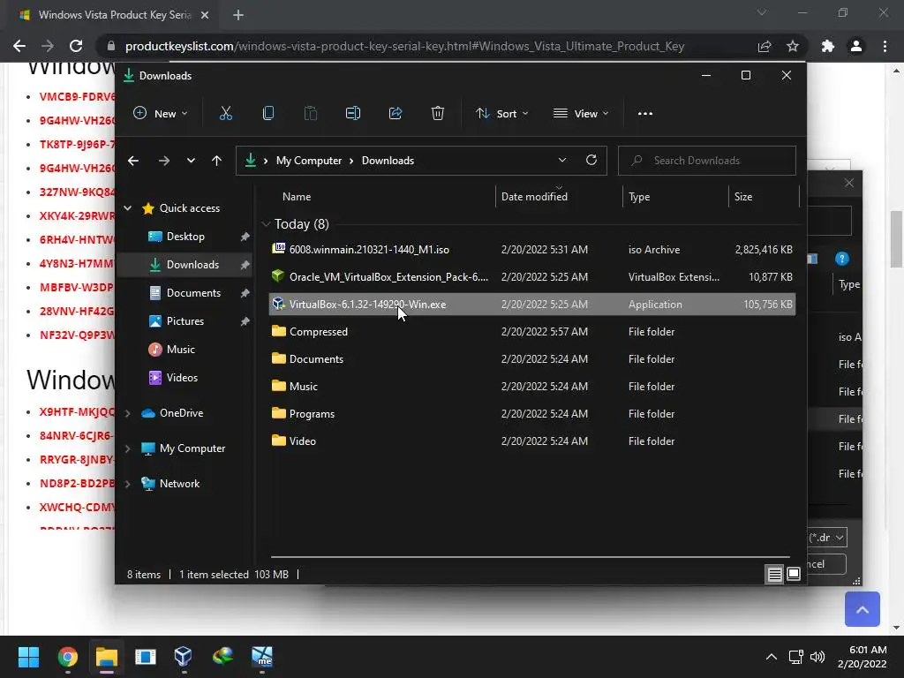Image resolution: width=904 pixels, height=678 pixels.
Task: Select the Programs folder
Action: click(x=532, y=414)
